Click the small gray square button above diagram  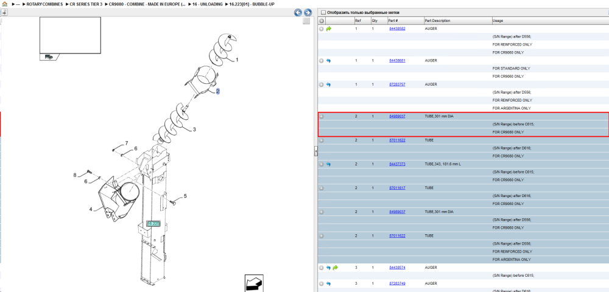click(306, 21)
